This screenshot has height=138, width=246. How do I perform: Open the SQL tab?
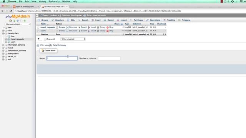pyautogui.click(x=71, y=20)
